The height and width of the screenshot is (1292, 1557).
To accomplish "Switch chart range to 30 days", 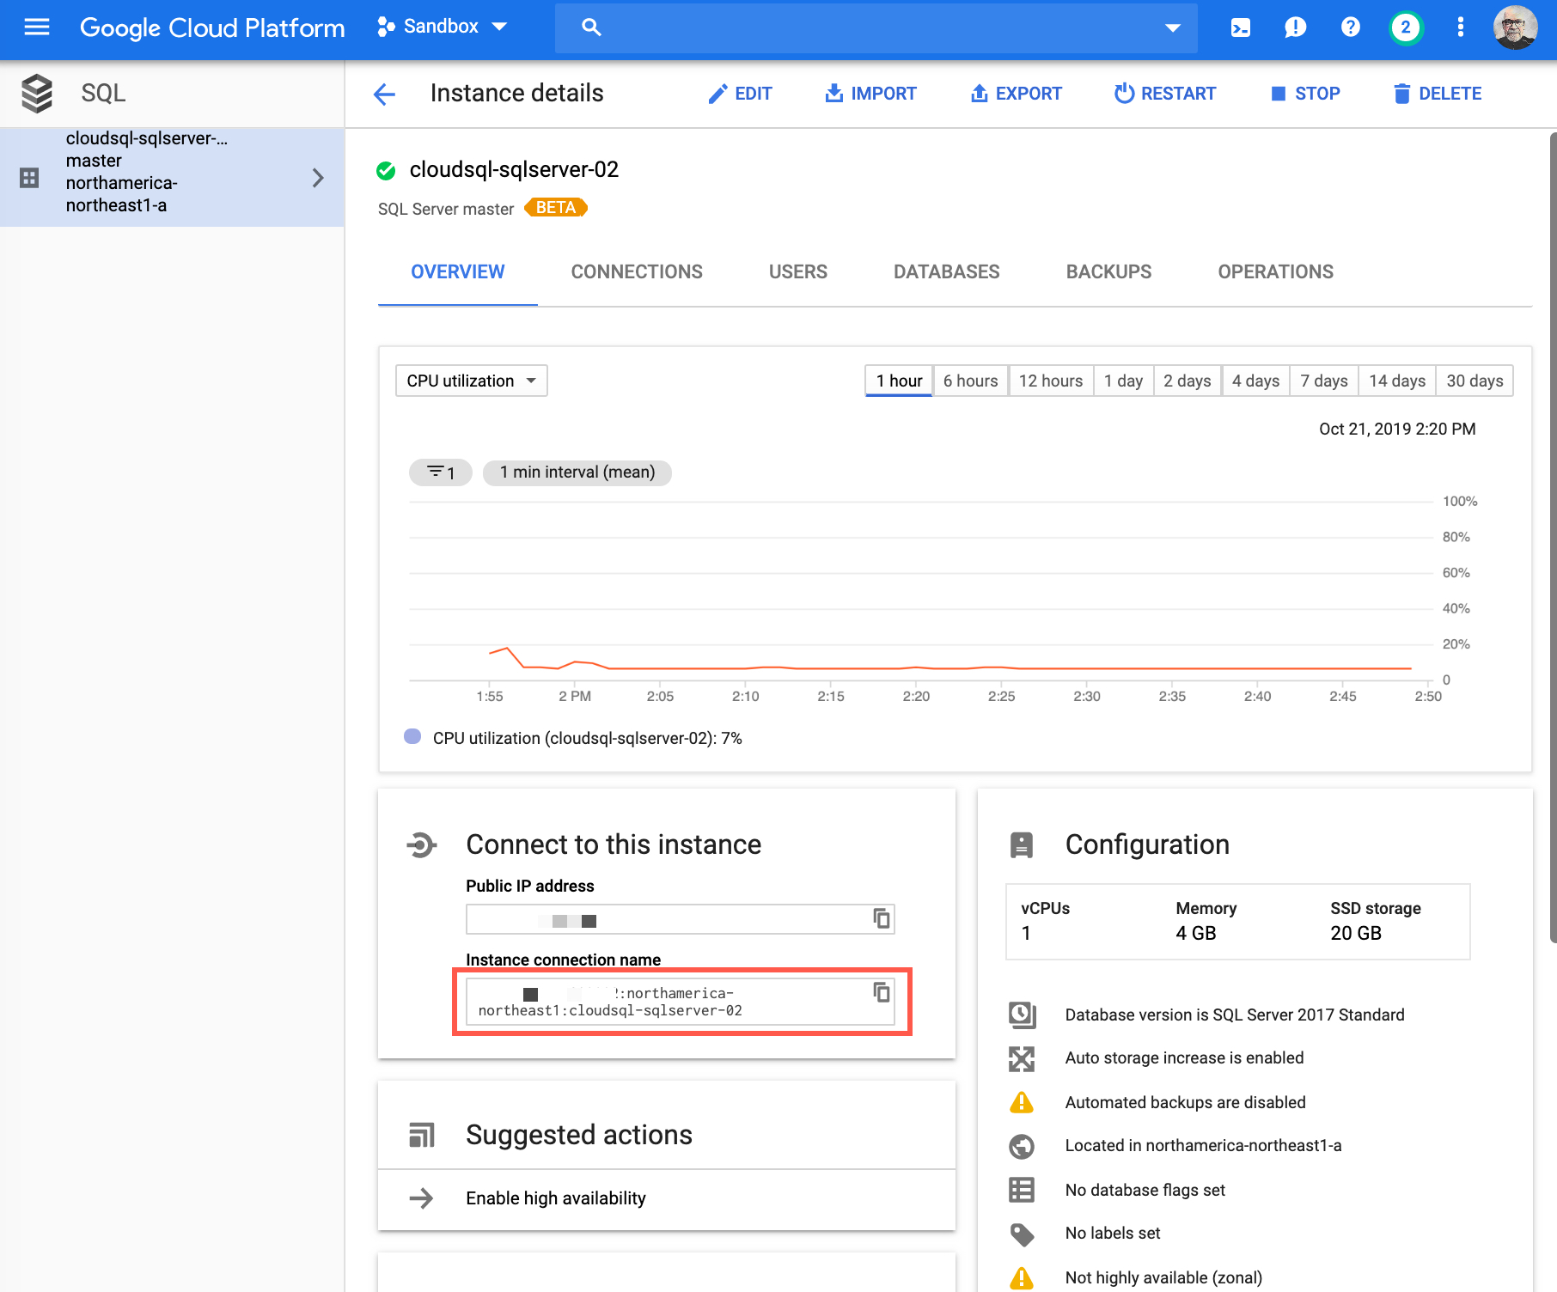I will [1475, 381].
